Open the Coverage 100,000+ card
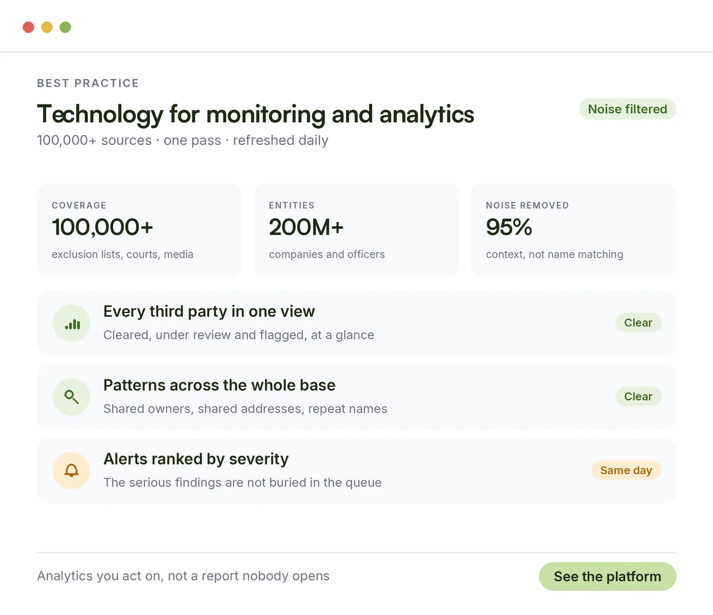 139,230
